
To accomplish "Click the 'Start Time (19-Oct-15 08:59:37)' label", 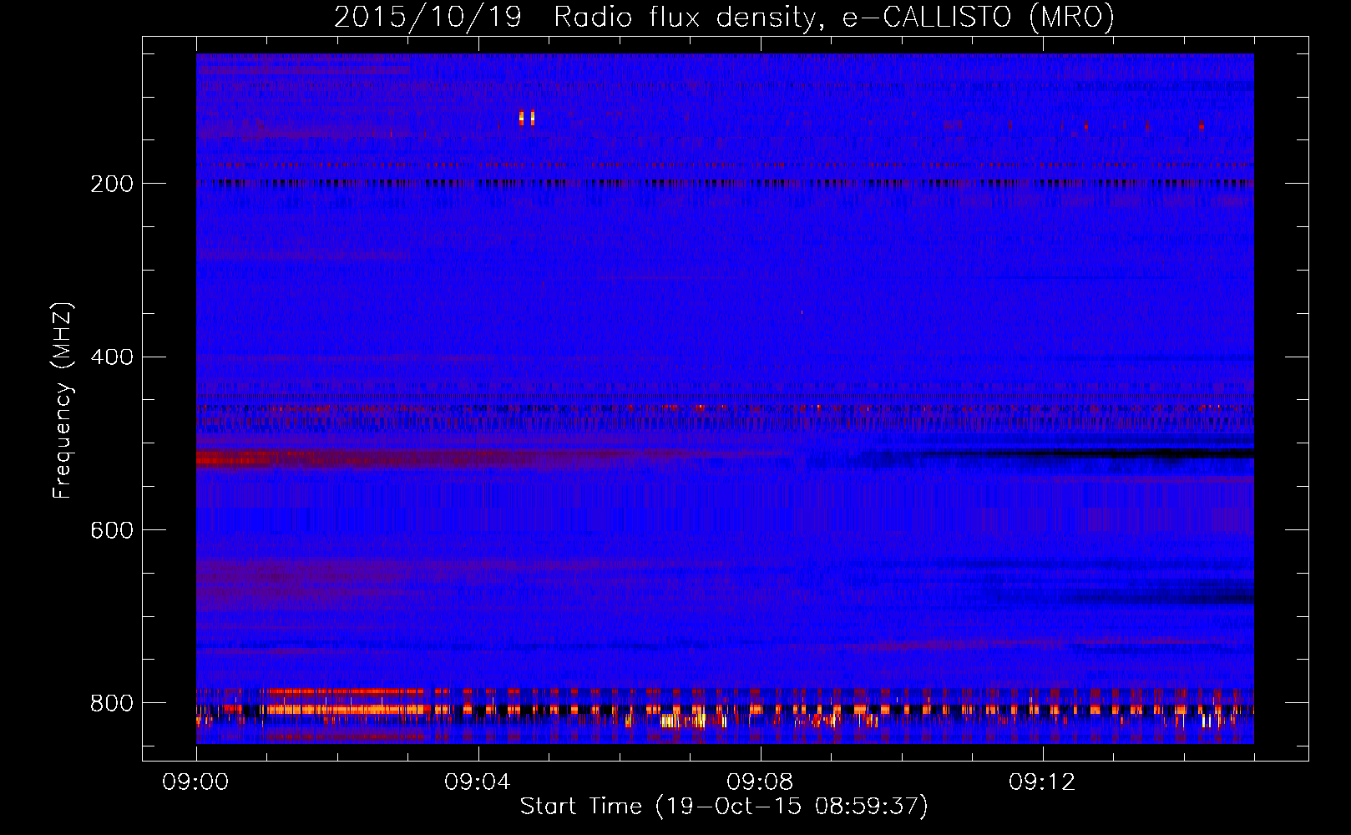I will click(x=724, y=807).
